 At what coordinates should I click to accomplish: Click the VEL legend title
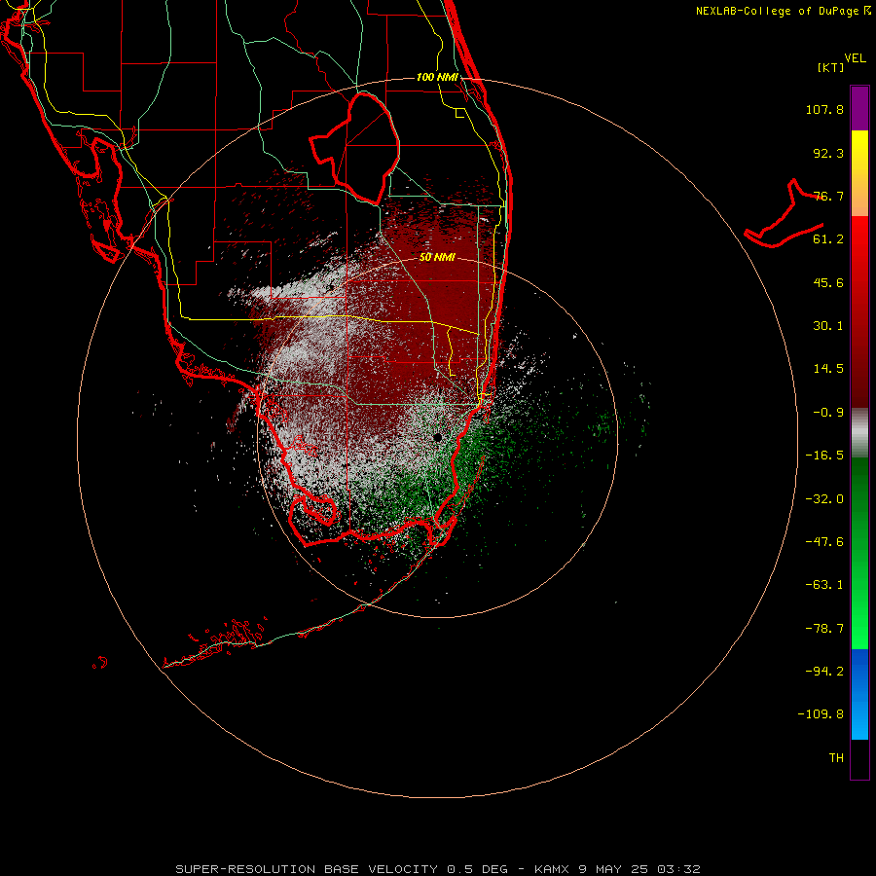(x=855, y=58)
